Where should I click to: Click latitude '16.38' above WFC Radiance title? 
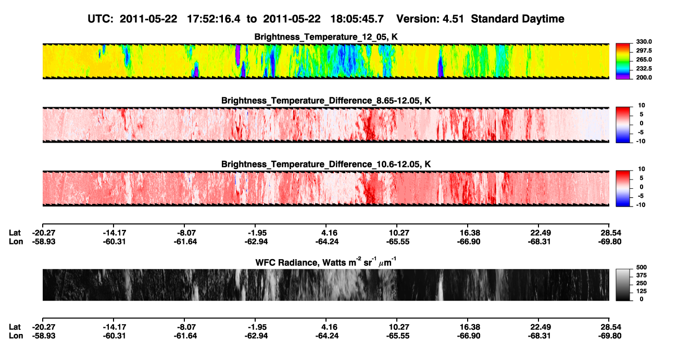pos(469,233)
